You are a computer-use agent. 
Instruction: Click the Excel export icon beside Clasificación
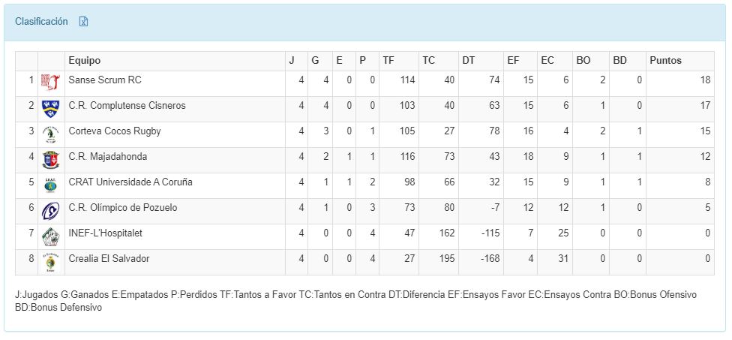[84, 22]
